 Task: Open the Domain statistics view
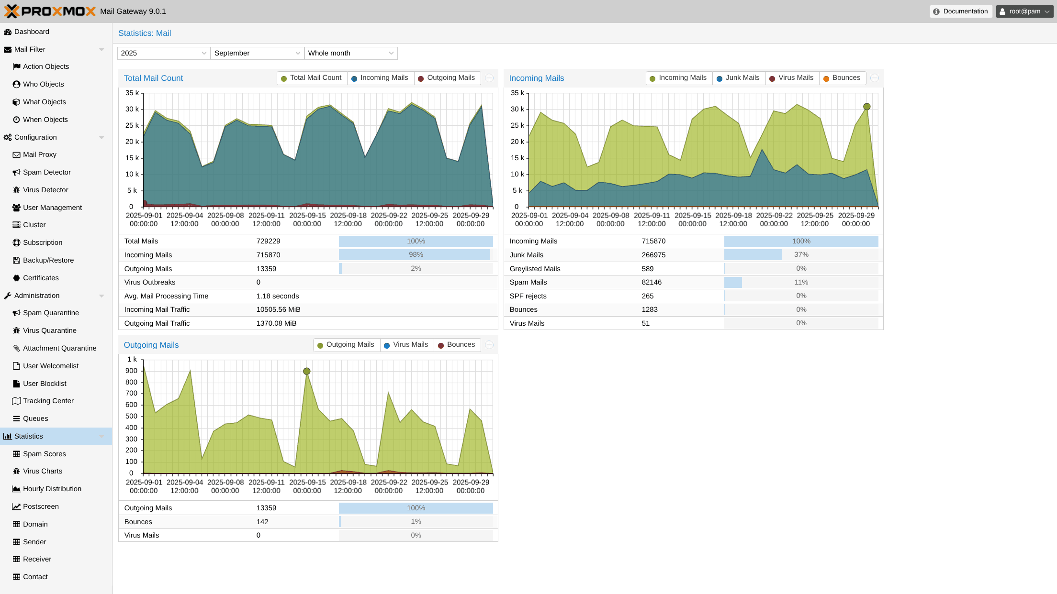coord(35,524)
